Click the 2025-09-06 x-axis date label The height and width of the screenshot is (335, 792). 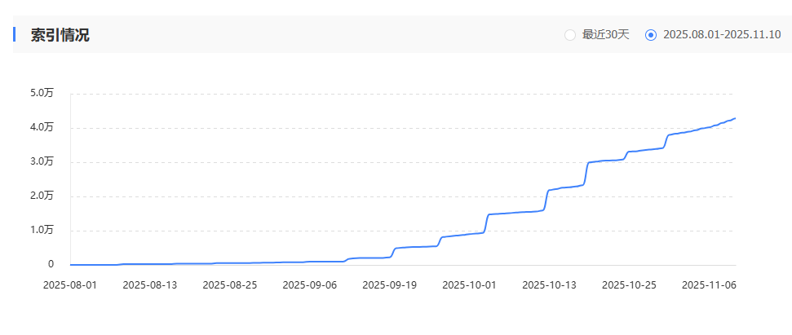[x=310, y=285]
